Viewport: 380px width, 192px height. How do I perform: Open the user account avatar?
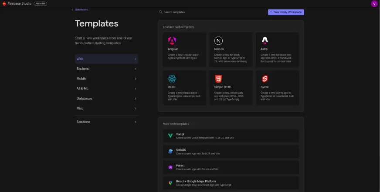(374, 3)
